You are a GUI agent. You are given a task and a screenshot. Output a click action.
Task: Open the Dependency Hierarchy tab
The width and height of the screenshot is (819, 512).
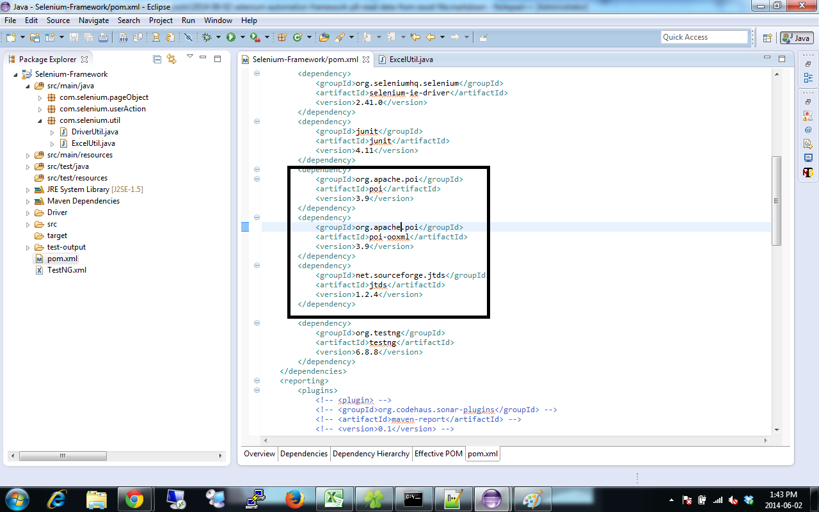click(371, 454)
